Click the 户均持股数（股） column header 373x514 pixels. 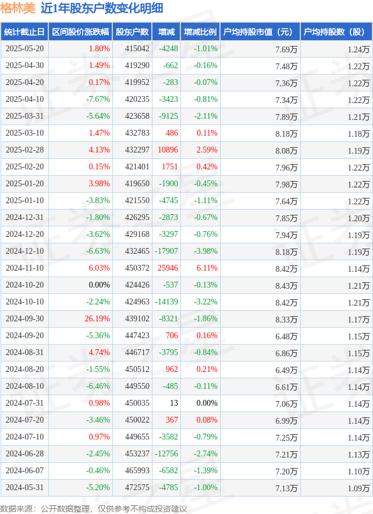coord(336,32)
